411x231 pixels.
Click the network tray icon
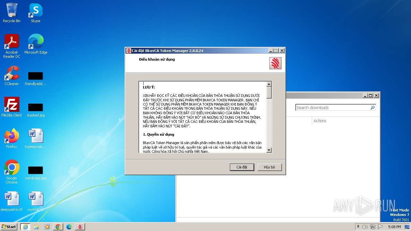pos(373,227)
